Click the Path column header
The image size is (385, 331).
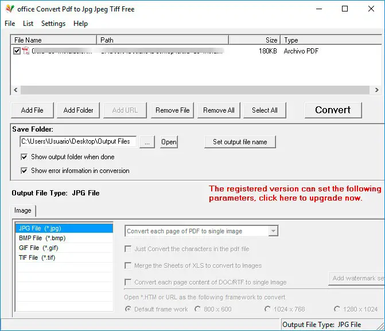[x=163, y=40]
